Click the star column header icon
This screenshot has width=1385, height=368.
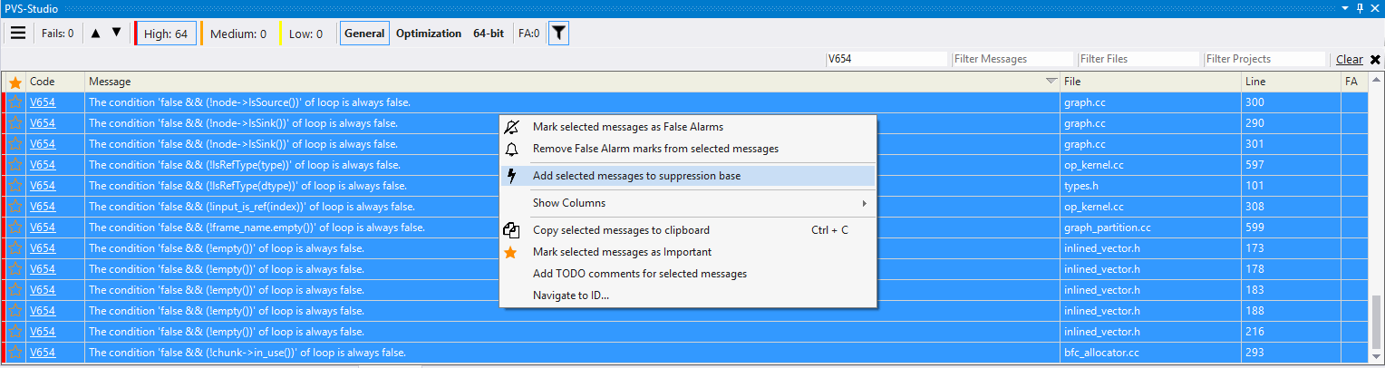[x=15, y=82]
